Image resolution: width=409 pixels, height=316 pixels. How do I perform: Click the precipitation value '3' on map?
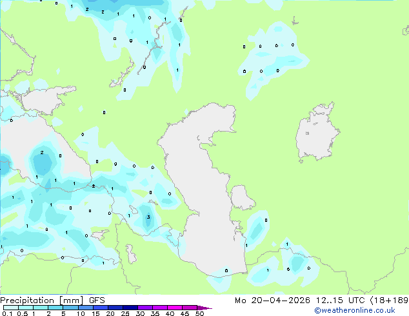coord(148,217)
